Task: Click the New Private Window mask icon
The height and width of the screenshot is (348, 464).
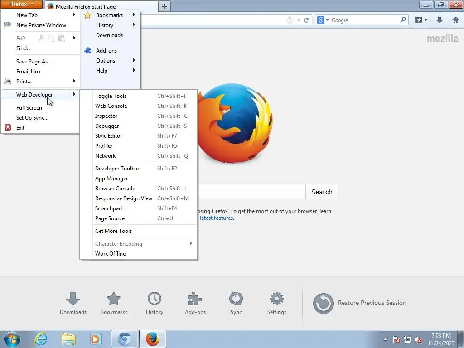Action: point(8,25)
